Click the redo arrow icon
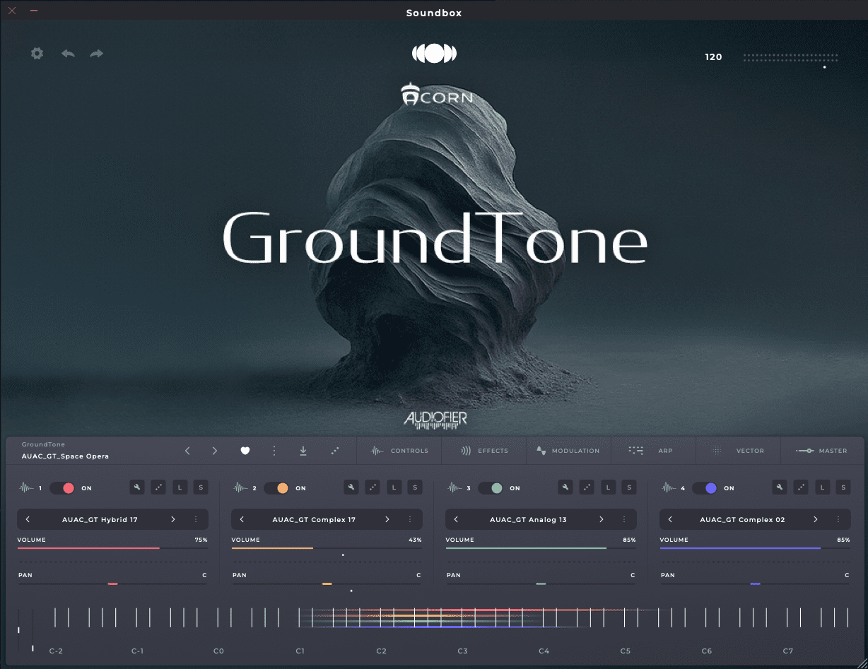 (x=97, y=54)
